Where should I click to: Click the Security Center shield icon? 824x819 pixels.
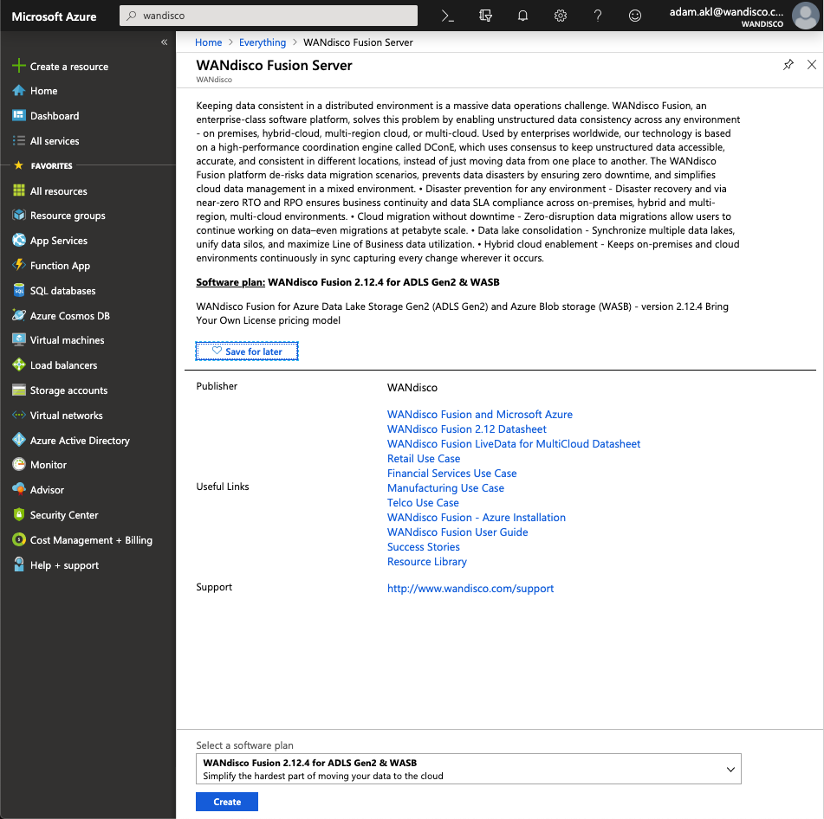18,514
